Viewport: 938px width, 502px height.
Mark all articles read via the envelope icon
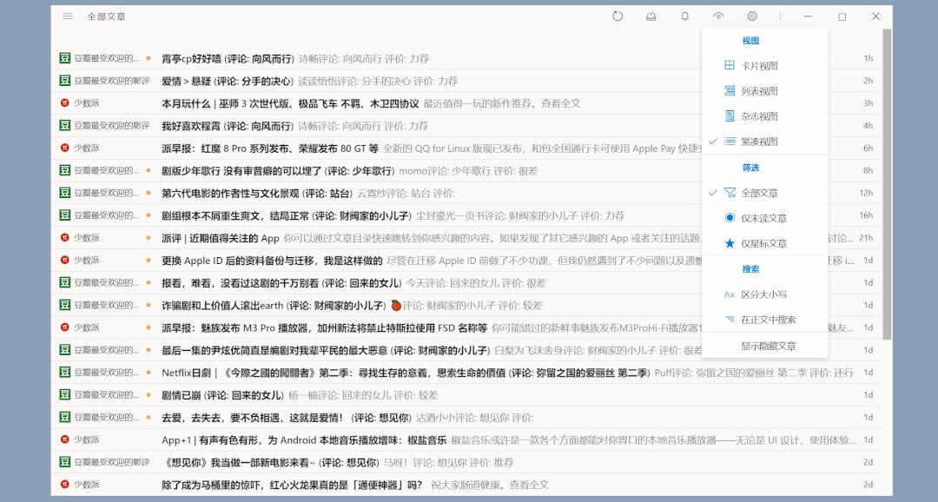(x=651, y=16)
